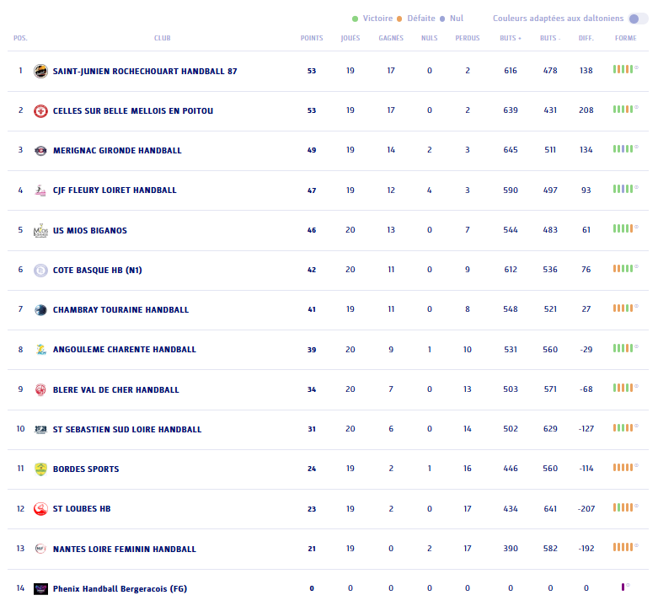The height and width of the screenshot is (606, 658).
Task: Open Nantes Loire Feminin Handball link
Action: 124,550
